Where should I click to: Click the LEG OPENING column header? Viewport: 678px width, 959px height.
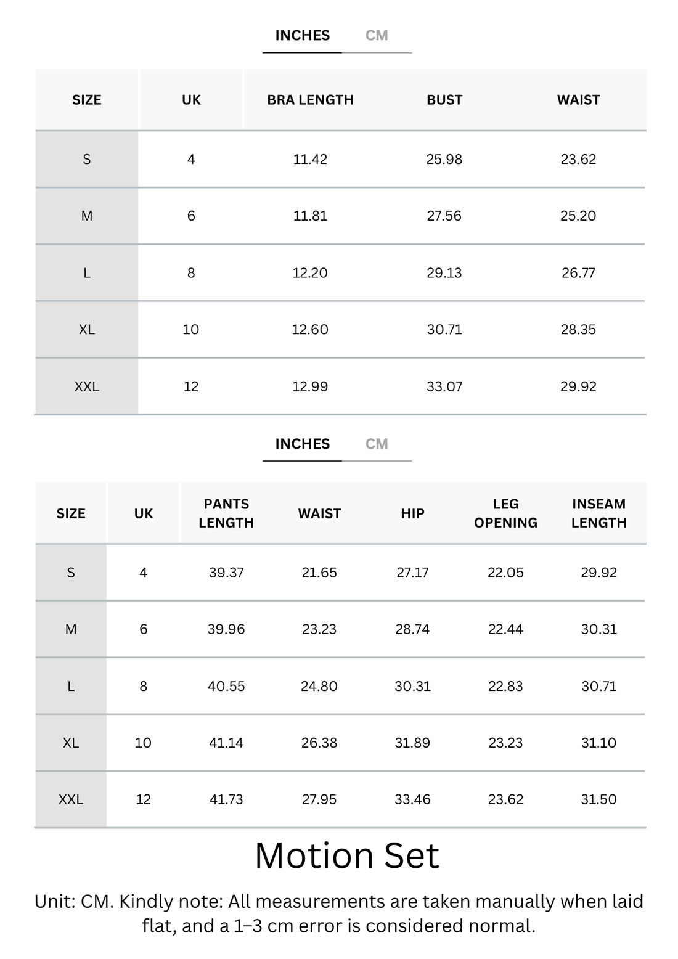click(505, 513)
